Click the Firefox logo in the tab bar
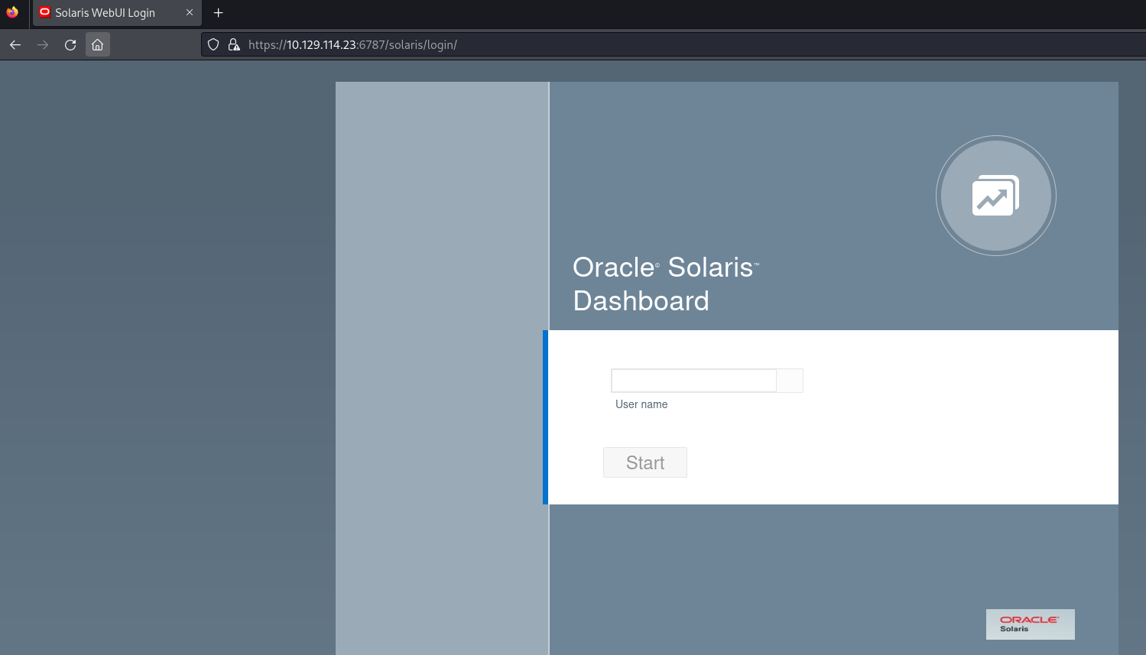This screenshot has width=1146, height=655. pyautogui.click(x=12, y=12)
